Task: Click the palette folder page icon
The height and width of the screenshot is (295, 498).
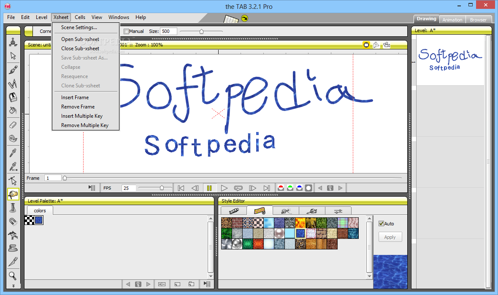Action: point(192,284)
